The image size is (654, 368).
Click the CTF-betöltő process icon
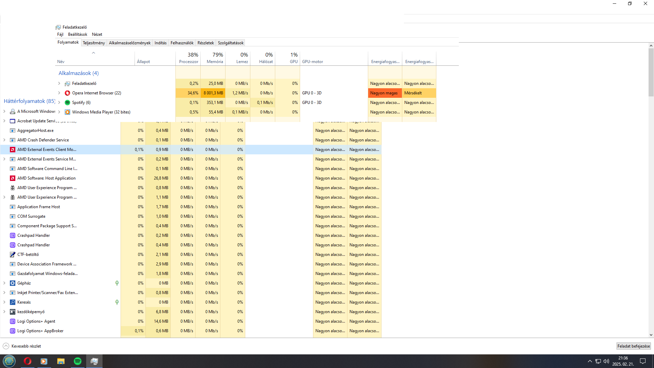coord(13,255)
